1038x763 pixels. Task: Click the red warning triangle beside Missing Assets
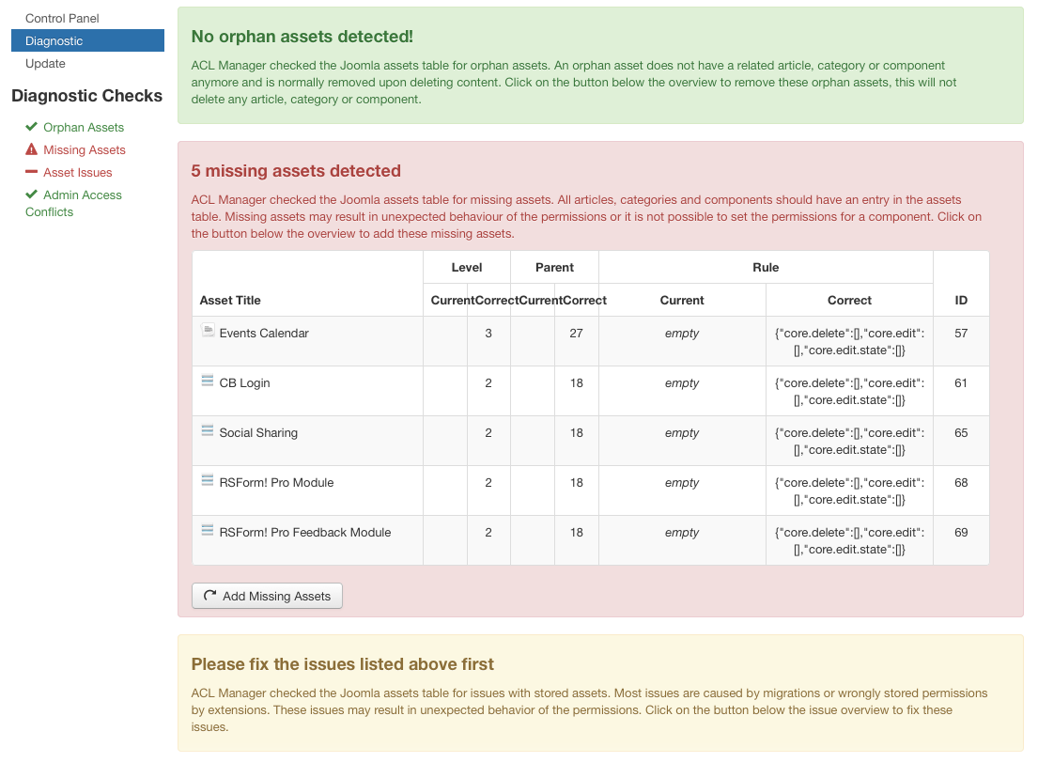point(31,149)
